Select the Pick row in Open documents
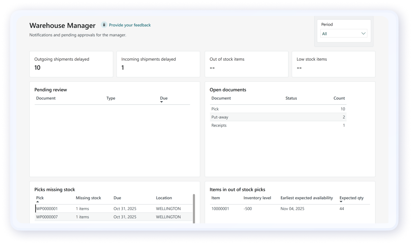 [278, 109]
